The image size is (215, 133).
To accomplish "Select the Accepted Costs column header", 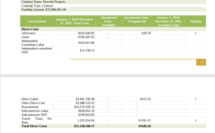I will coord(169,21).
